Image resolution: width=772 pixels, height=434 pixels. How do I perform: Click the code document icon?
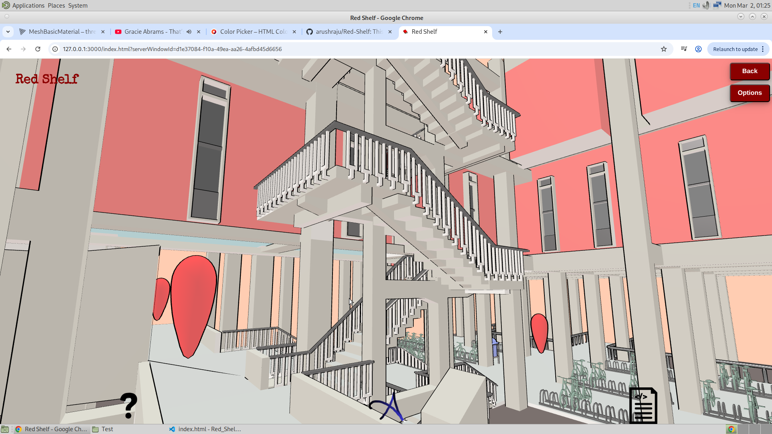[643, 405]
